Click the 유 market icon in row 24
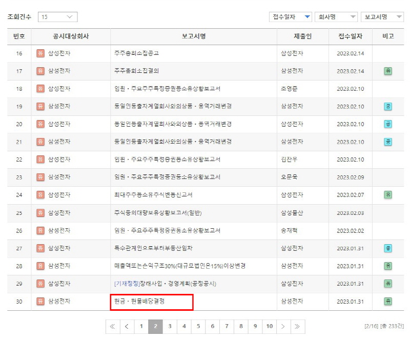The height and width of the screenshot is (339, 410). [40, 195]
